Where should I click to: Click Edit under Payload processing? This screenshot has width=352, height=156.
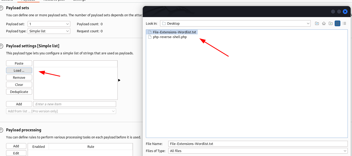point(16,153)
